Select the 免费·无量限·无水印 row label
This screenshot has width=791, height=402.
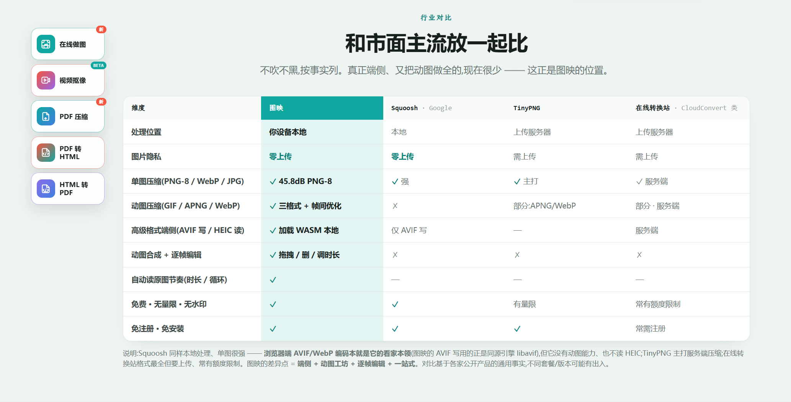click(x=169, y=304)
